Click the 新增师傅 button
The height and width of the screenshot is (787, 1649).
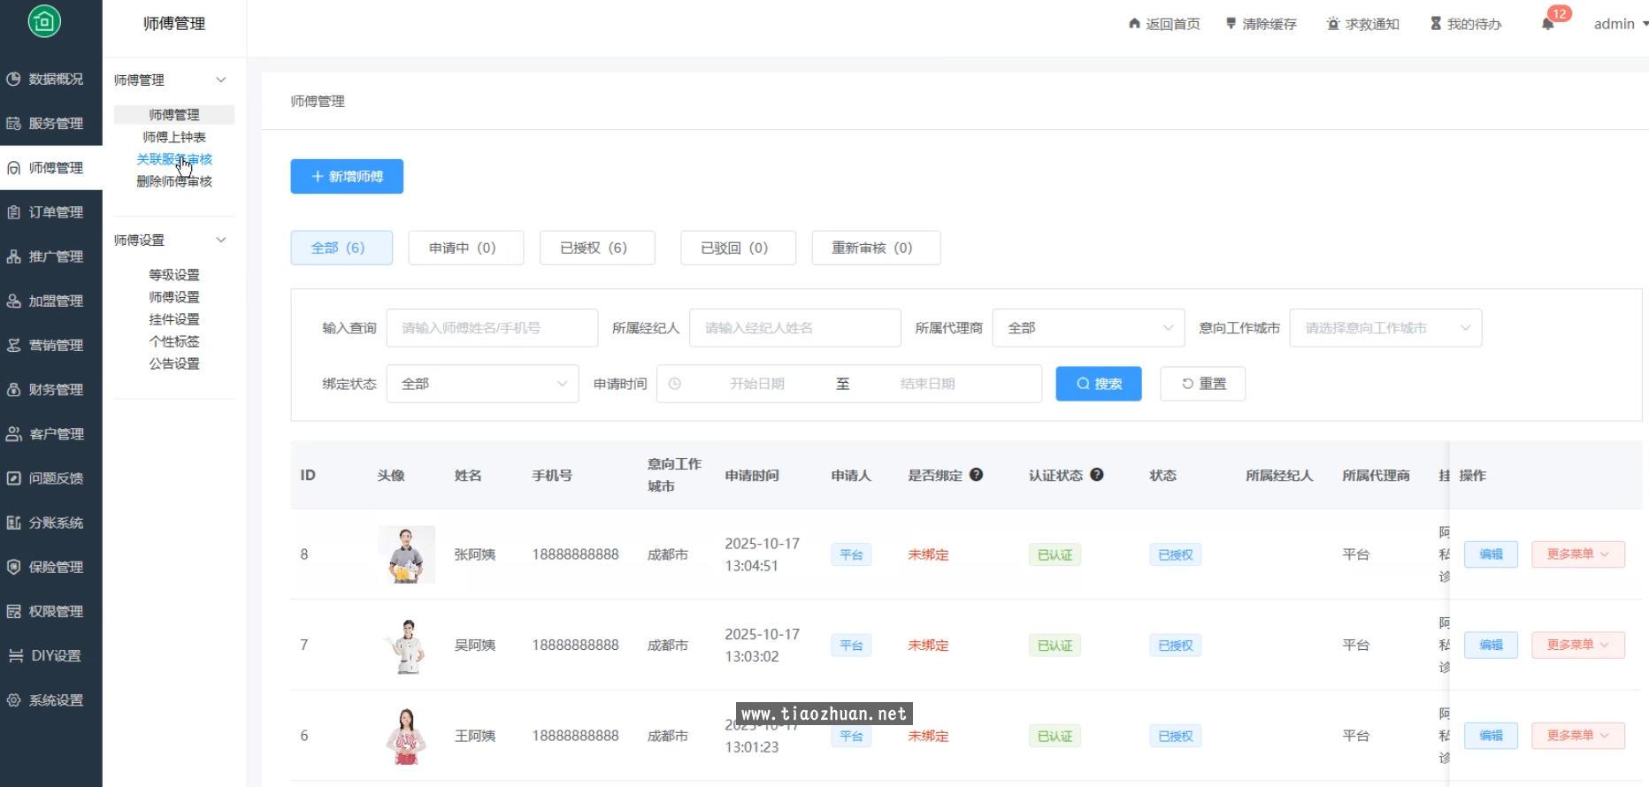point(347,177)
